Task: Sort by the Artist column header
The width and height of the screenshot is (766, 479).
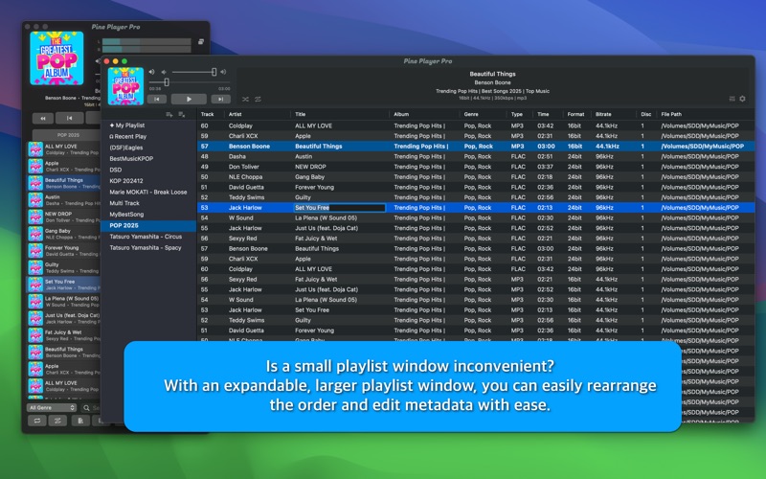Action: pos(235,114)
